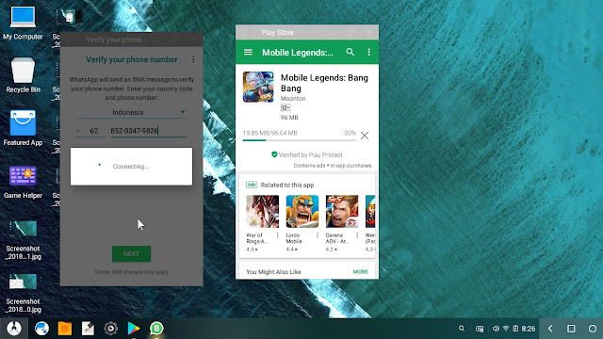Open the keyboard input tray icon

point(480,329)
